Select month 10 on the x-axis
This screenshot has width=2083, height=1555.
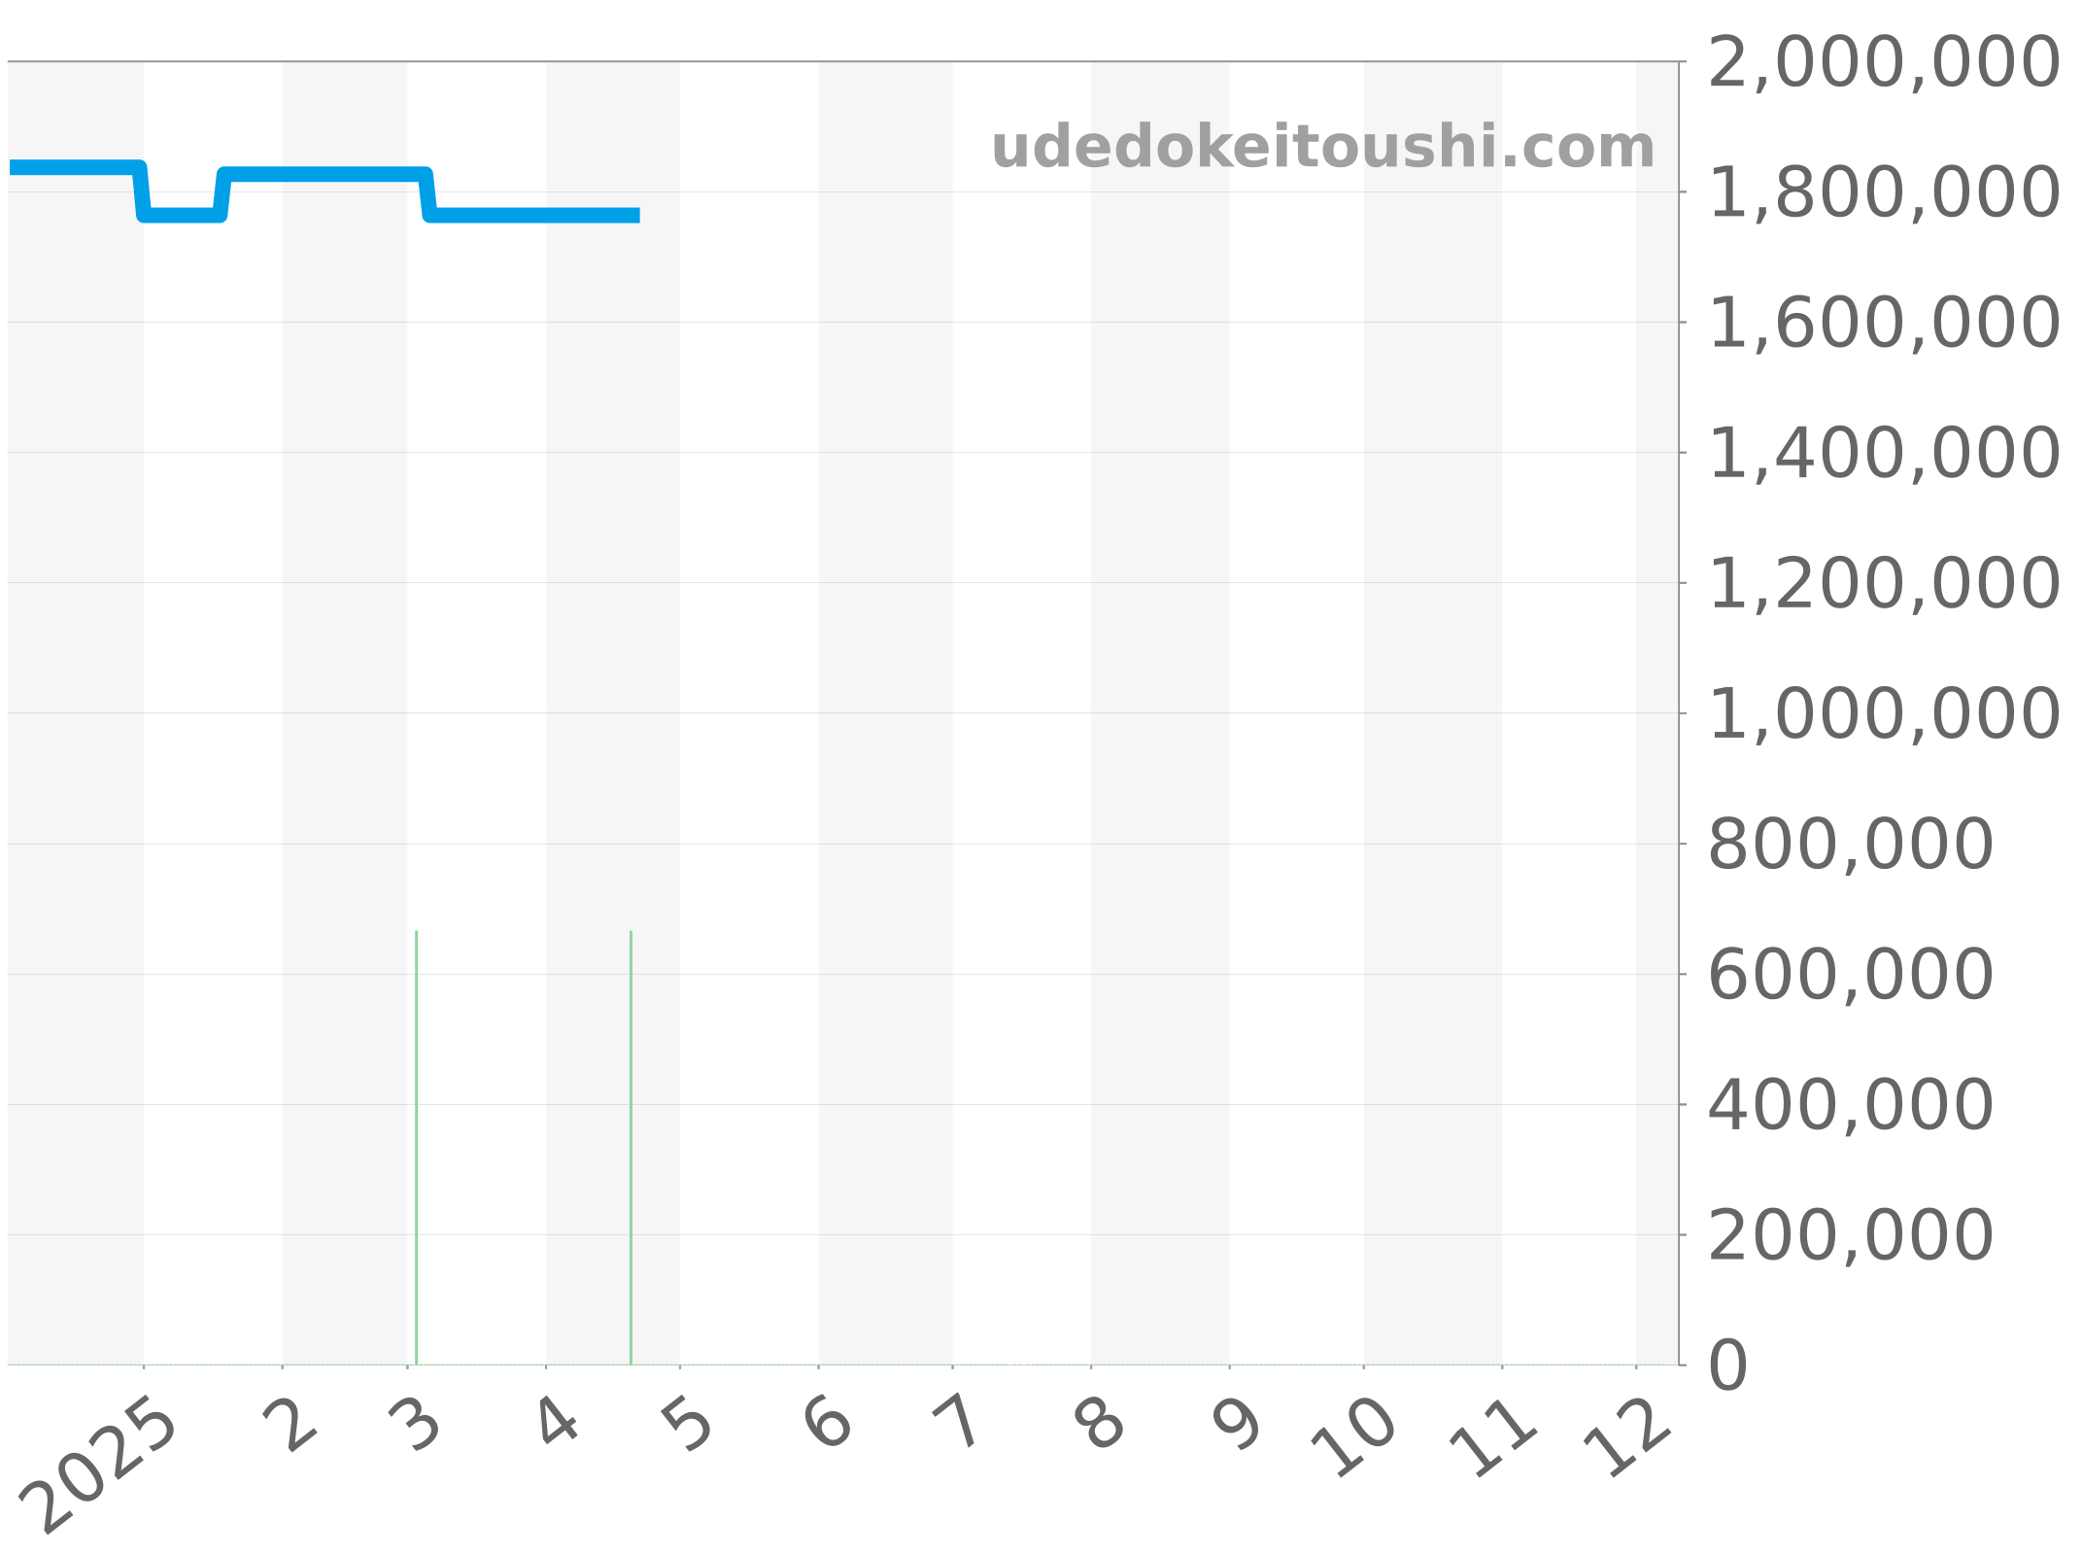click(x=1354, y=1438)
